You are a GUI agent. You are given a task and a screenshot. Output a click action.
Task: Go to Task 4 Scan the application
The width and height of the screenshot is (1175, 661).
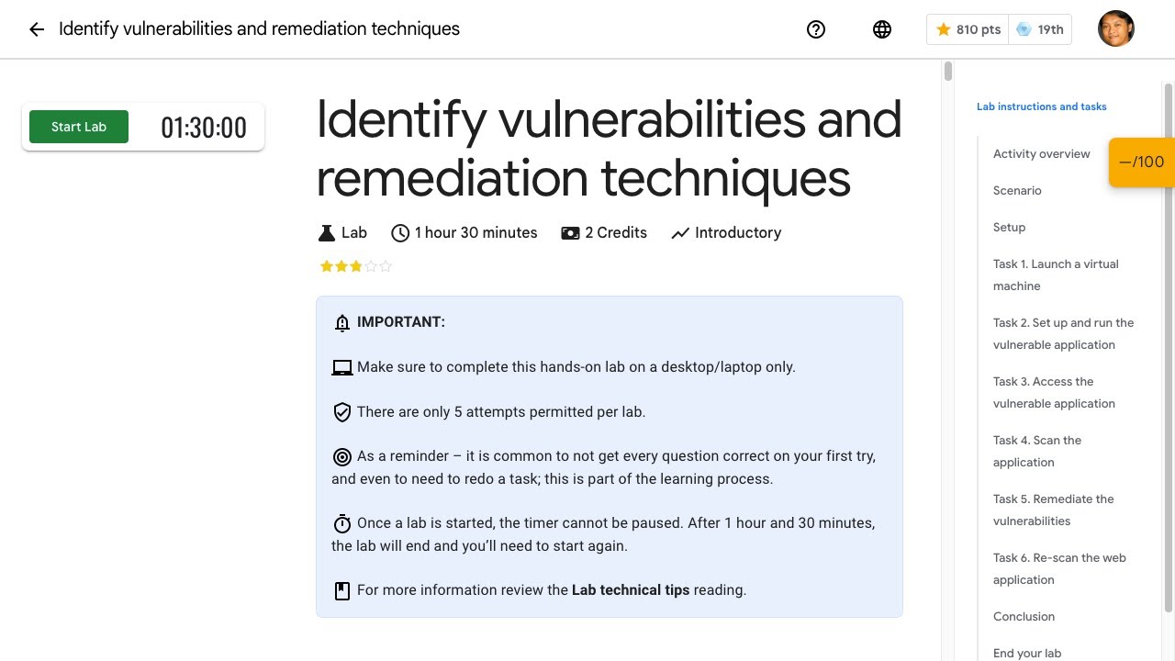coord(1037,452)
